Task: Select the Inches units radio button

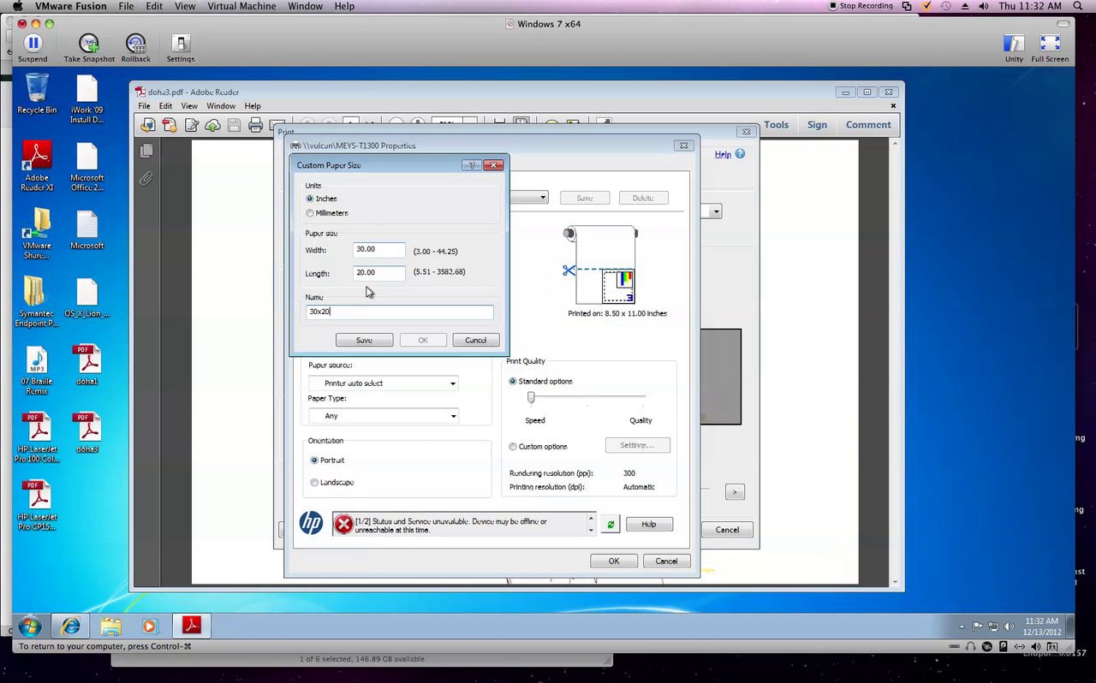Action: click(x=310, y=199)
